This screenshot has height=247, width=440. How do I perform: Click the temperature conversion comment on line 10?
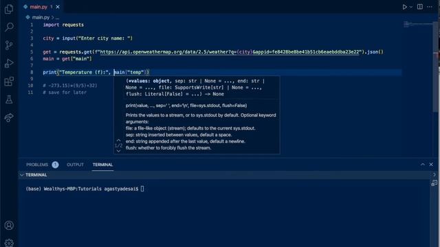point(70,86)
